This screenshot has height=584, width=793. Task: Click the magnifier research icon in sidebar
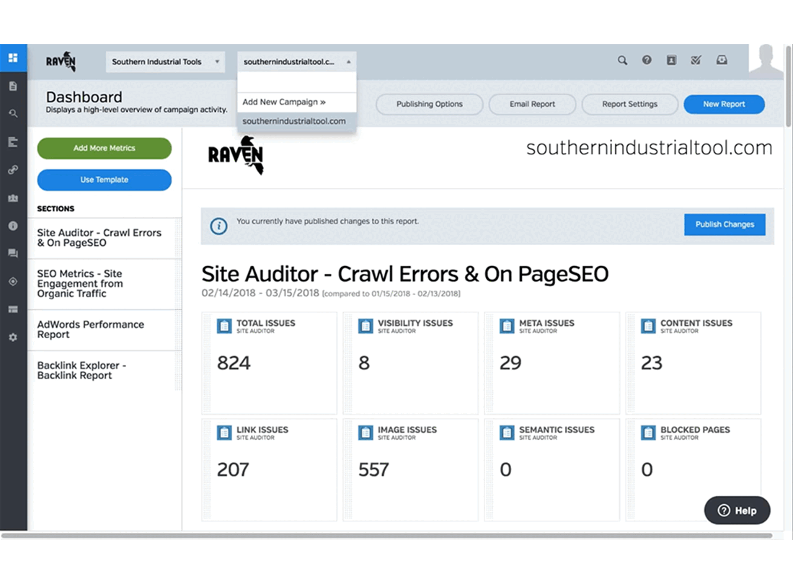[13, 114]
